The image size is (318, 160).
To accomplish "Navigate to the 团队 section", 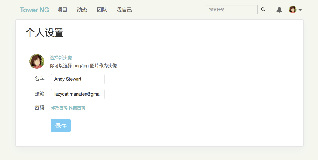I will click(x=102, y=10).
